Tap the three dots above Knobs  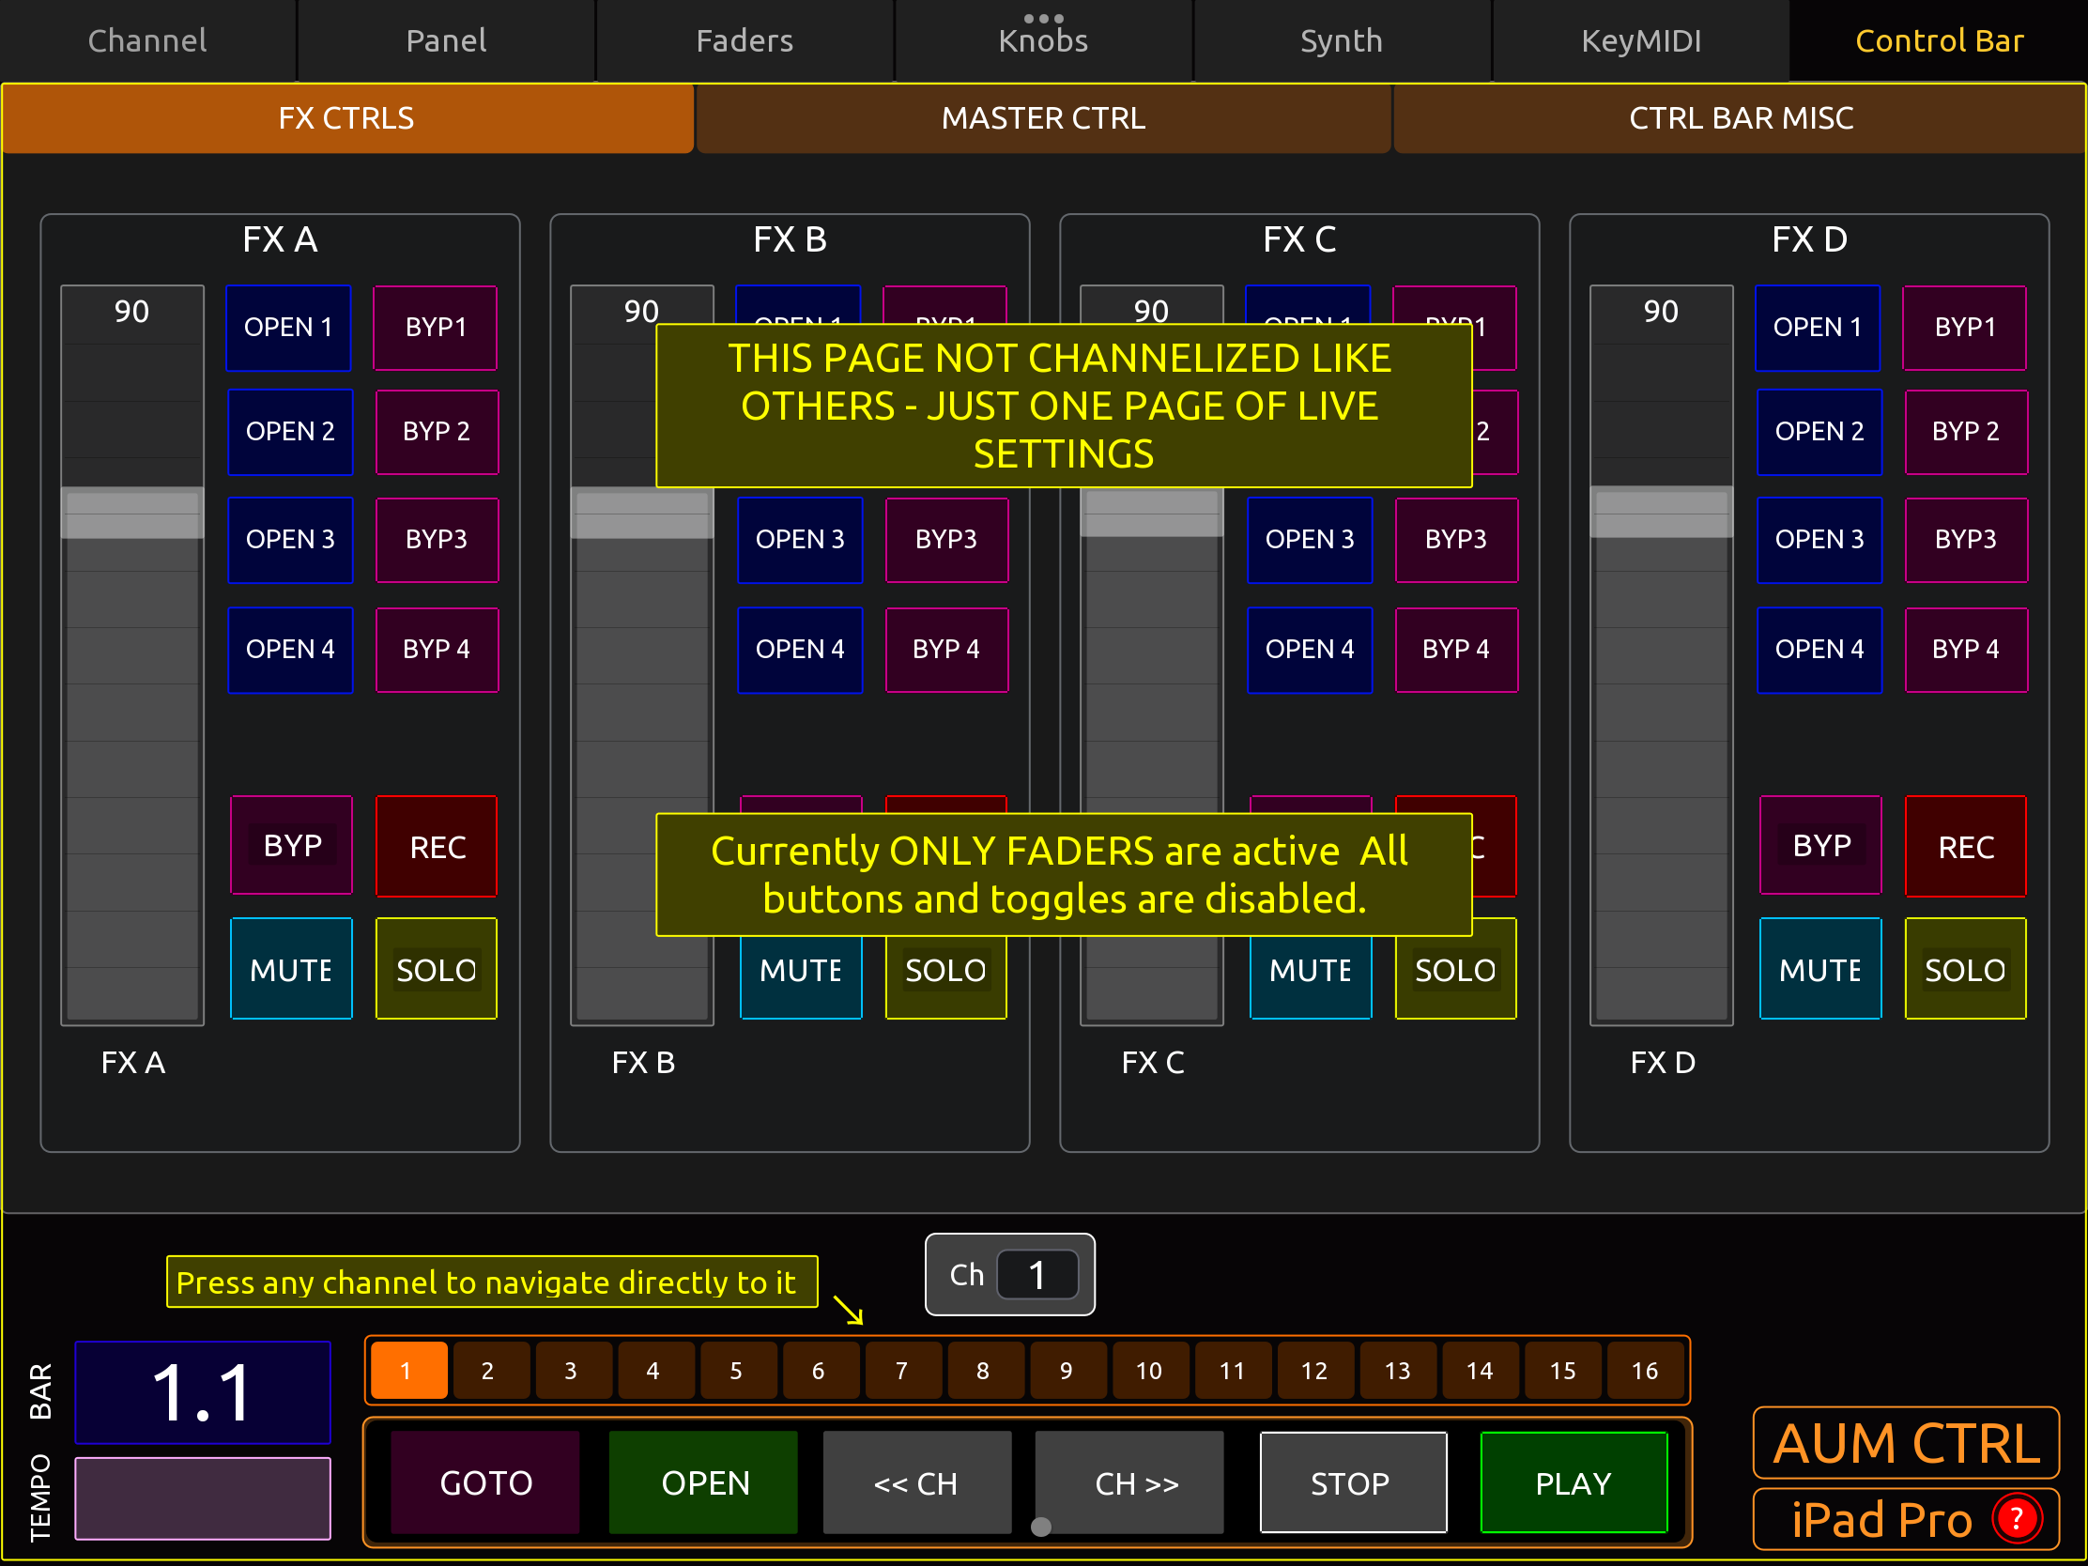pyautogui.click(x=1043, y=18)
